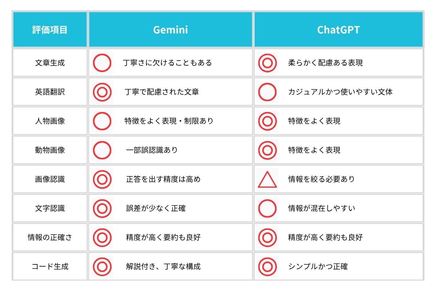Click the Gemini single-circle icon for 動物画像
This screenshot has height=291, width=436.
click(x=102, y=150)
